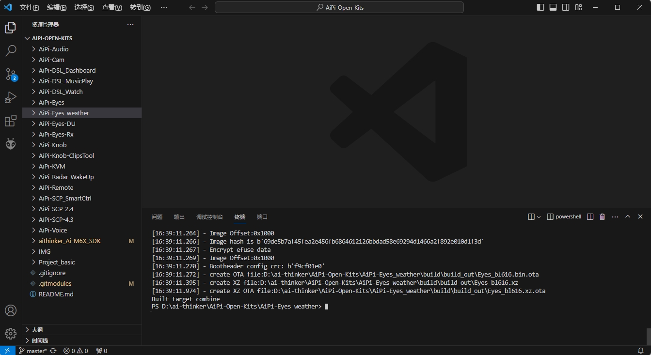
Task: Open the PlatformIO alien icon view
Action: pyautogui.click(x=11, y=144)
